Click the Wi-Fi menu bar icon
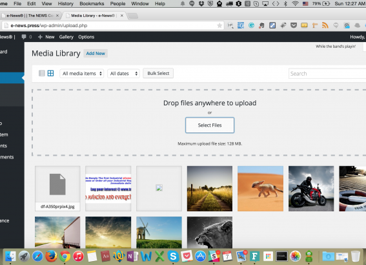 [295, 3]
